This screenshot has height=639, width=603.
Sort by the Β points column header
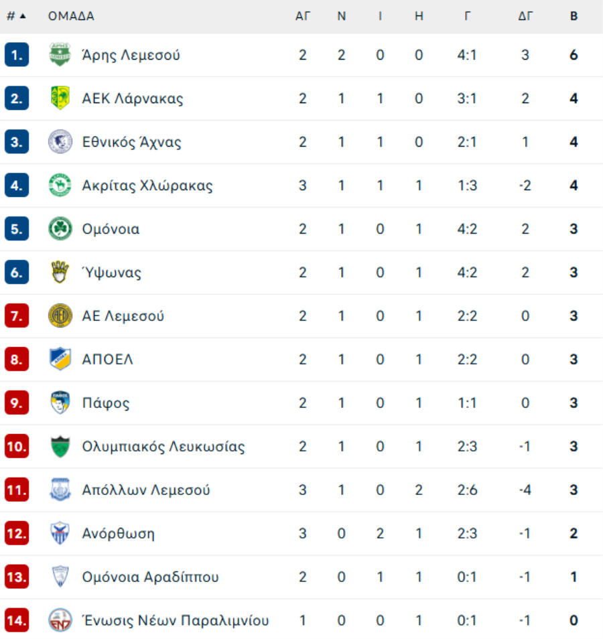pyautogui.click(x=574, y=16)
